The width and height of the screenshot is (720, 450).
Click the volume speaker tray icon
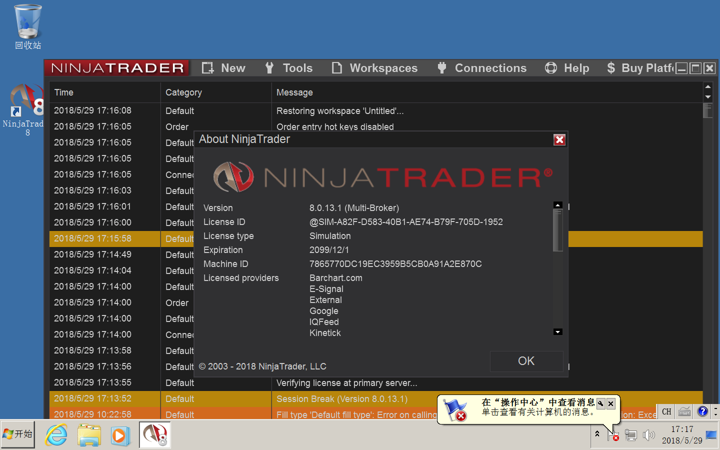pos(648,435)
